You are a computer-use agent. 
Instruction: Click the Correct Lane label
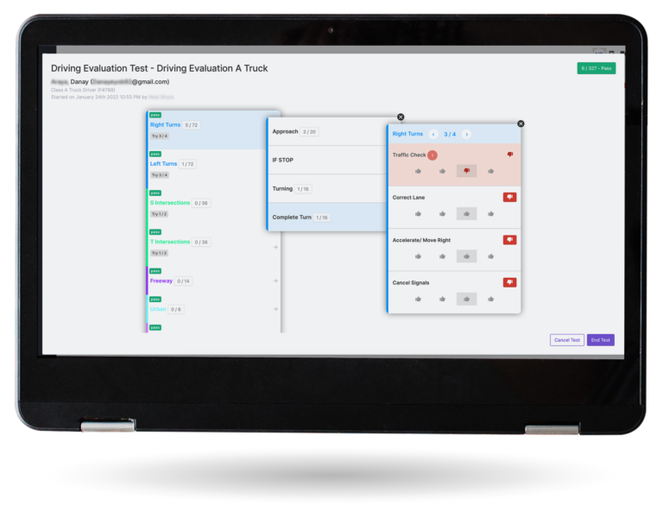(408, 198)
